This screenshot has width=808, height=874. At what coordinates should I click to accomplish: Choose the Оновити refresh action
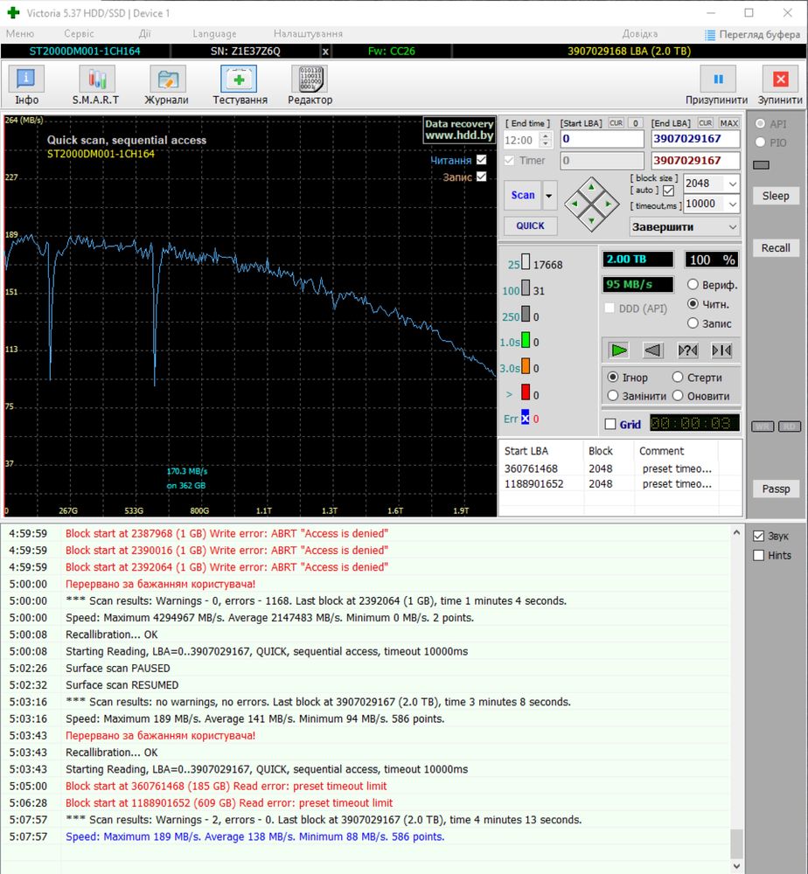pyautogui.click(x=678, y=396)
